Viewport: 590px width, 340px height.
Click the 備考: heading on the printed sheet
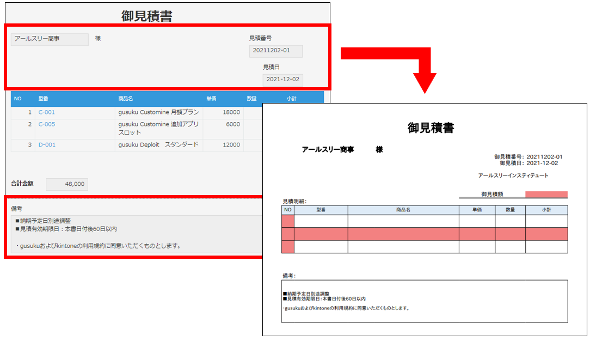click(x=289, y=276)
